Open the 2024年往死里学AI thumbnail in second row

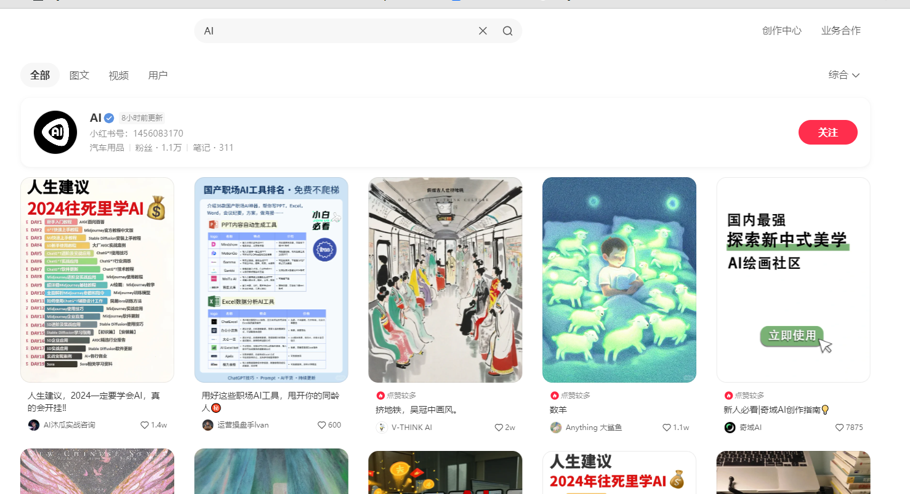[x=619, y=472]
